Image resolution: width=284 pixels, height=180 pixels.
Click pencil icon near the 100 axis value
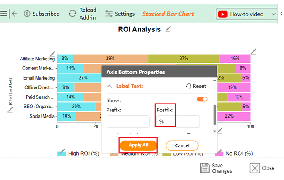click(219, 131)
